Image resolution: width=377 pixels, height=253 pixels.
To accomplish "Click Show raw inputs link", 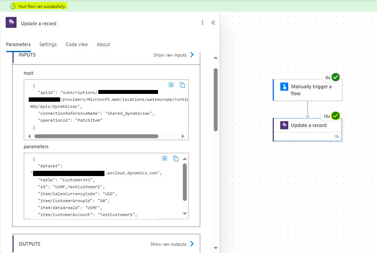I will coord(170,55).
